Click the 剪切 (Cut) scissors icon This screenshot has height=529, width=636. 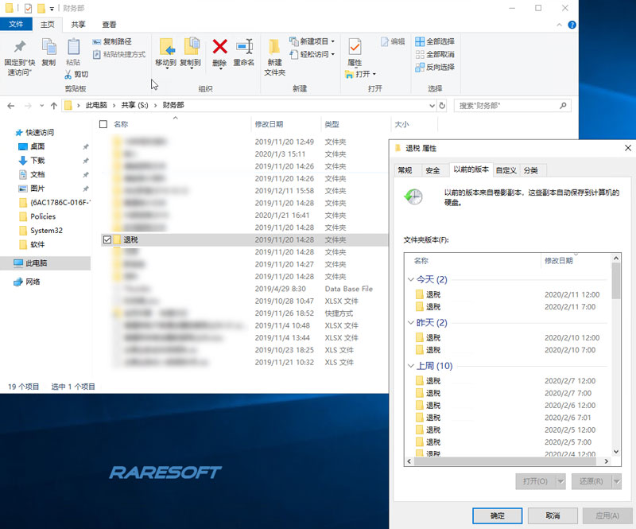click(70, 75)
